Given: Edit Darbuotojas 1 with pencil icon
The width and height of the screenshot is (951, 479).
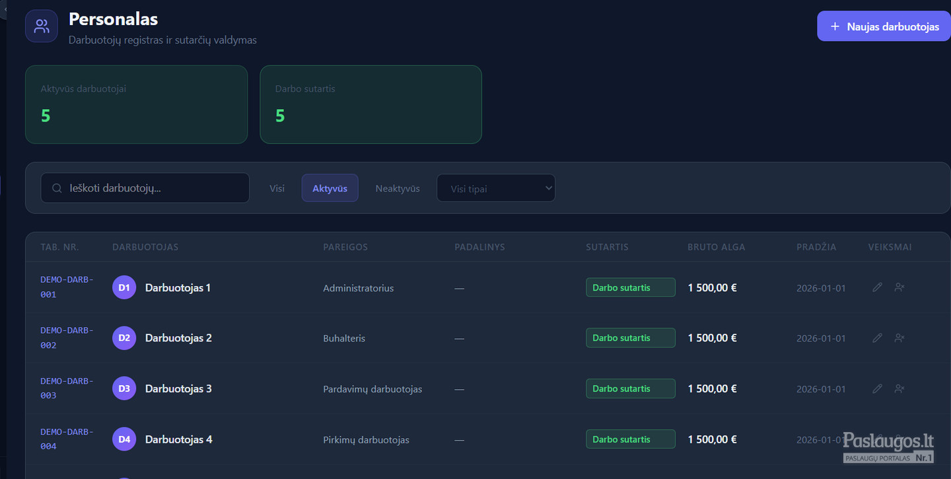Looking at the screenshot, I should click(x=877, y=287).
